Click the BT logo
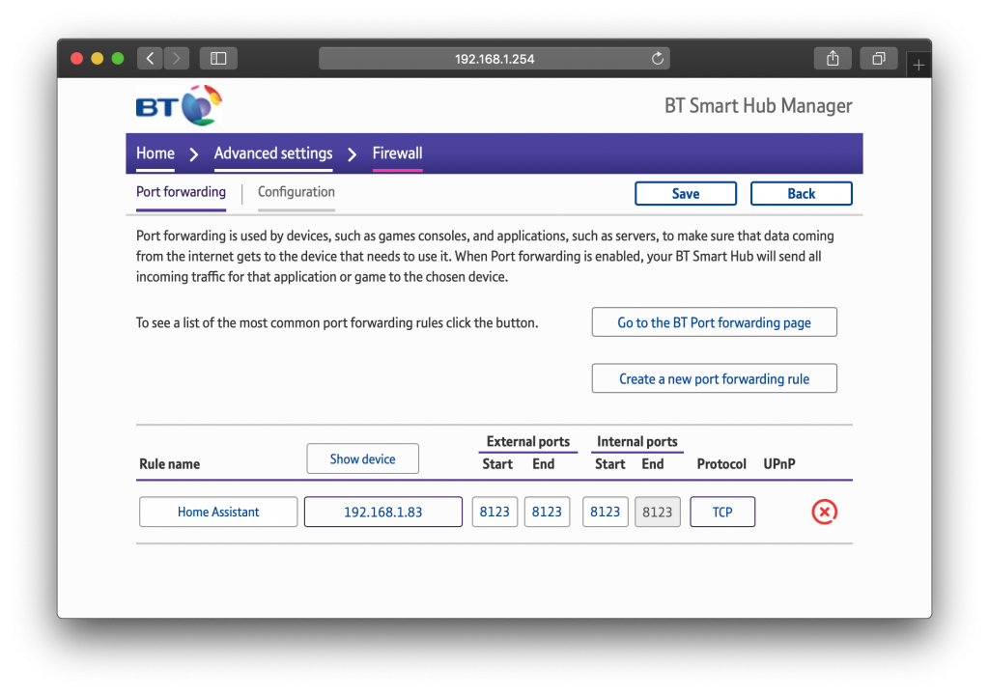 tap(179, 105)
